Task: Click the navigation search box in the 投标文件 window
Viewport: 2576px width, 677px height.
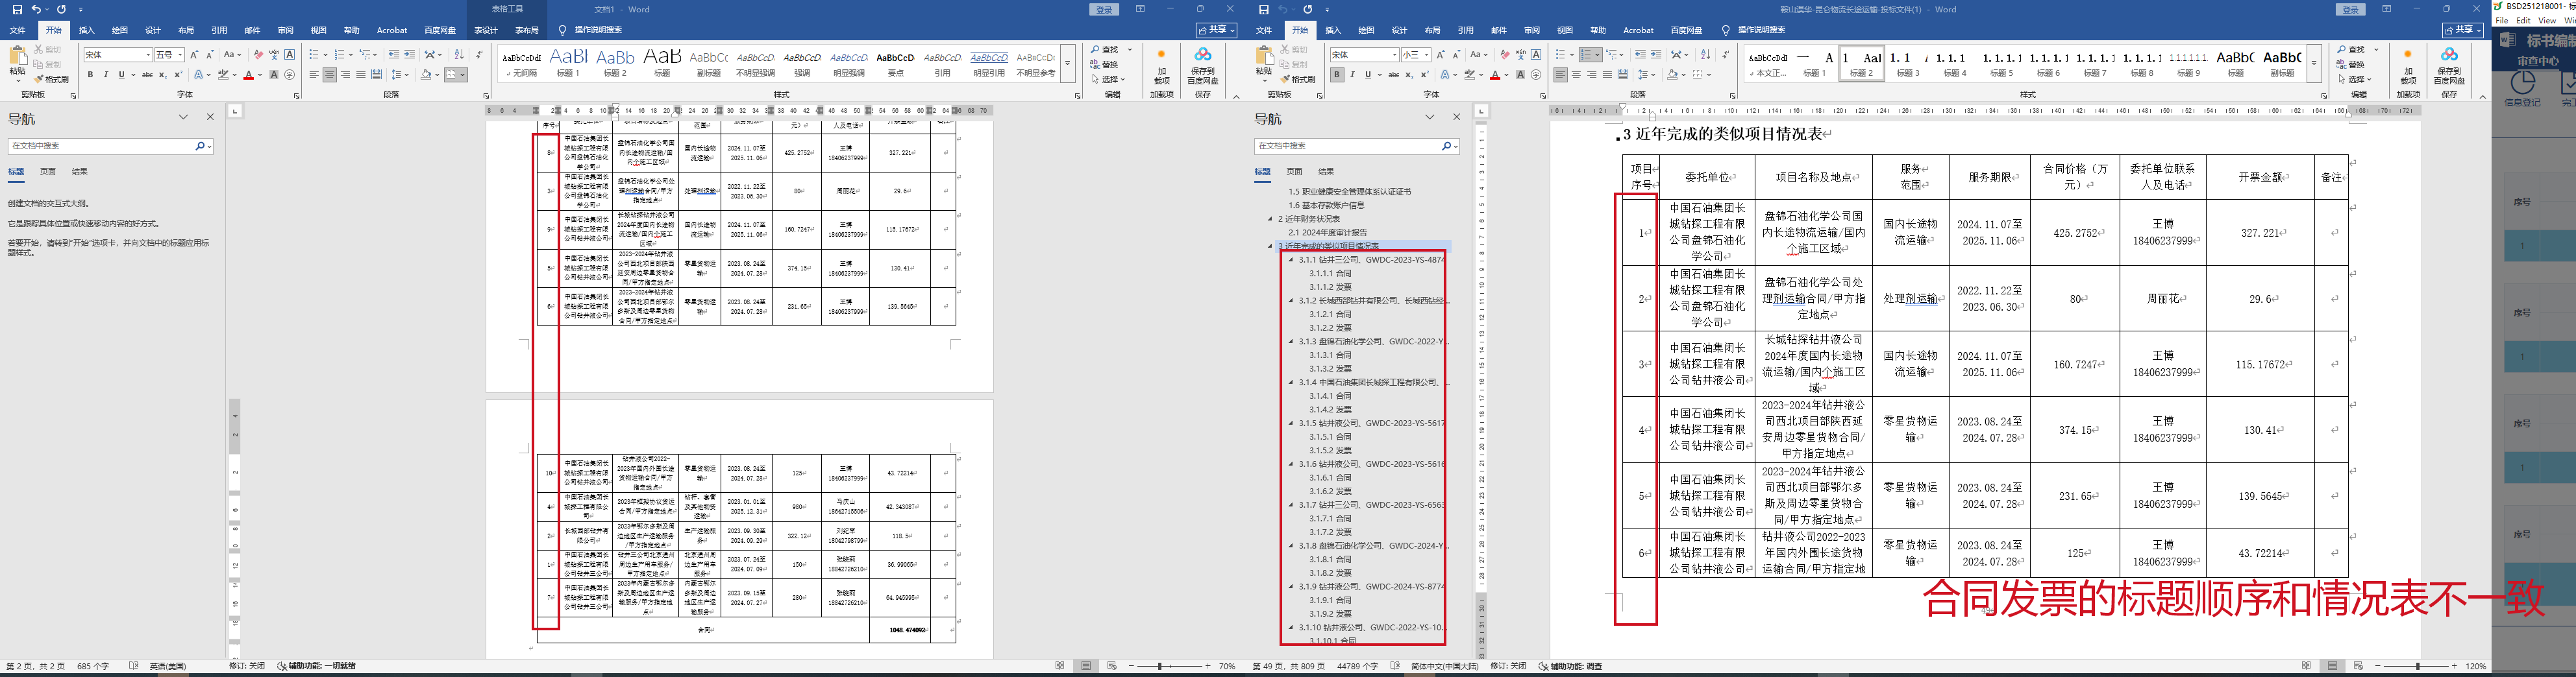Action: click(x=1356, y=146)
